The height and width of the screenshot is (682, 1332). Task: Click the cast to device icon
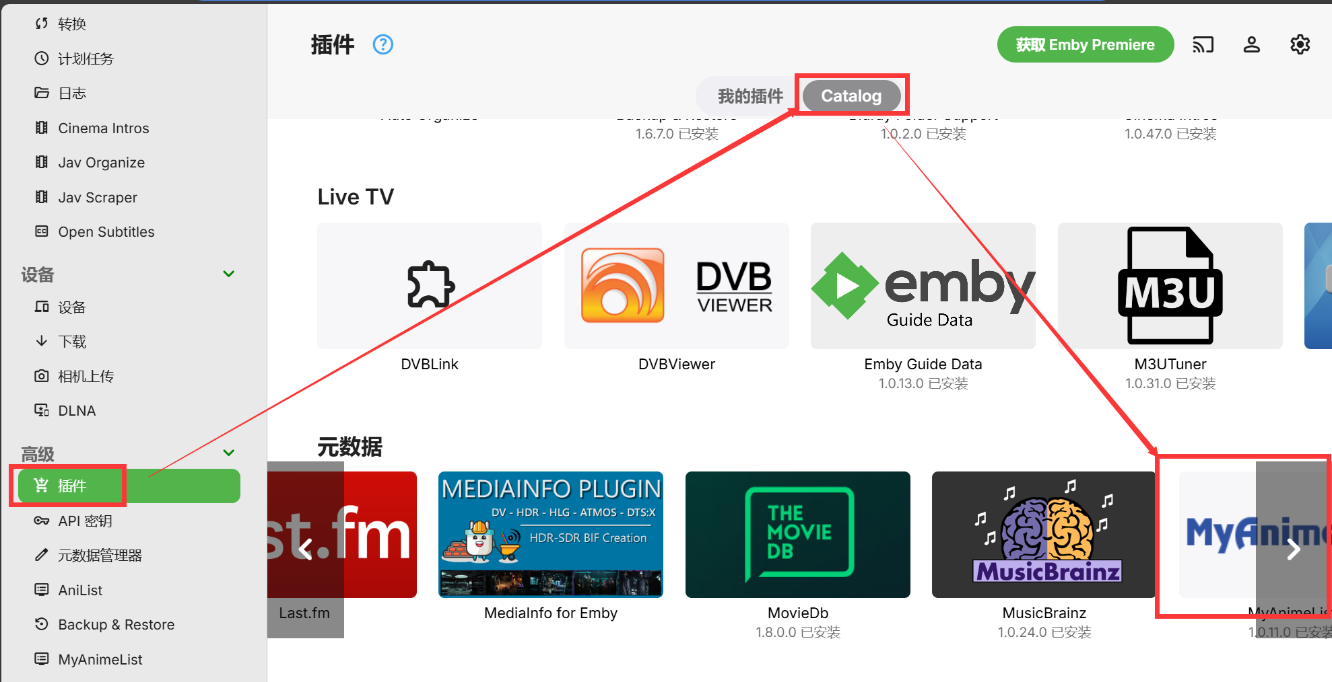pos(1203,44)
